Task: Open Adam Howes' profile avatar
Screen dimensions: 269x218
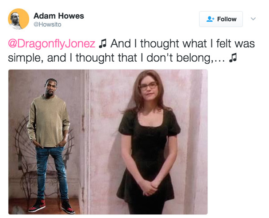Action: tap(19, 19)
